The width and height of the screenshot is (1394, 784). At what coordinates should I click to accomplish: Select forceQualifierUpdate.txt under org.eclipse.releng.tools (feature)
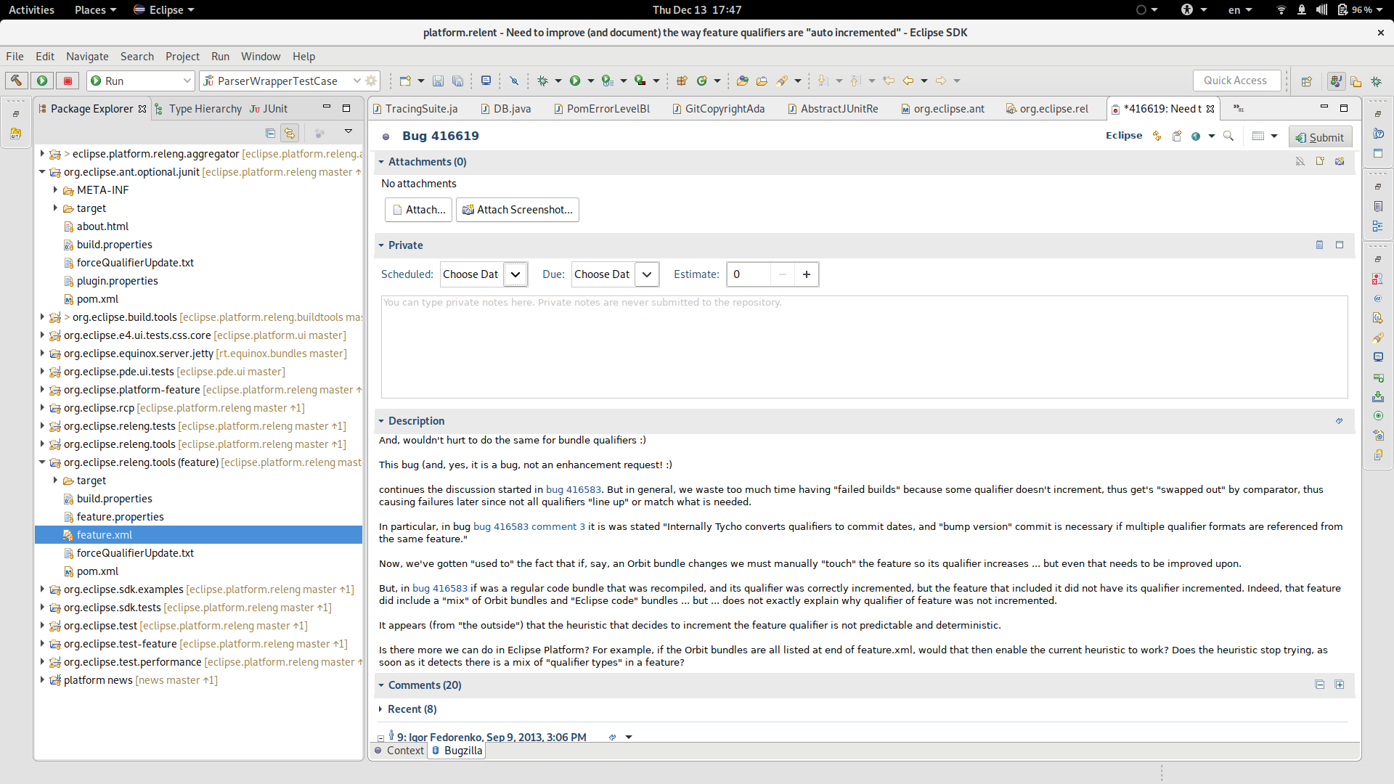pos(135,552)
